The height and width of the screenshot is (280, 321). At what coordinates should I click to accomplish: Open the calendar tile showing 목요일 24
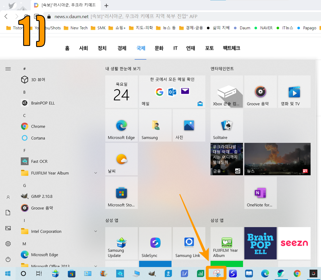pos(121,92)
